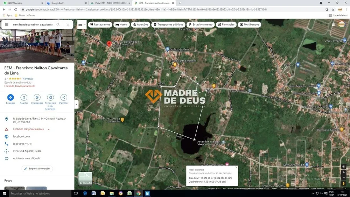Click the red EEM Francisco Nailton map pin
This screenshot has height=197, width=350.
(x=109, y=44)
